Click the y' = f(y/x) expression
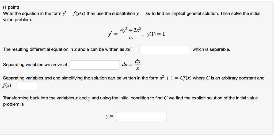The image size is (274, 135). point(74,14)
